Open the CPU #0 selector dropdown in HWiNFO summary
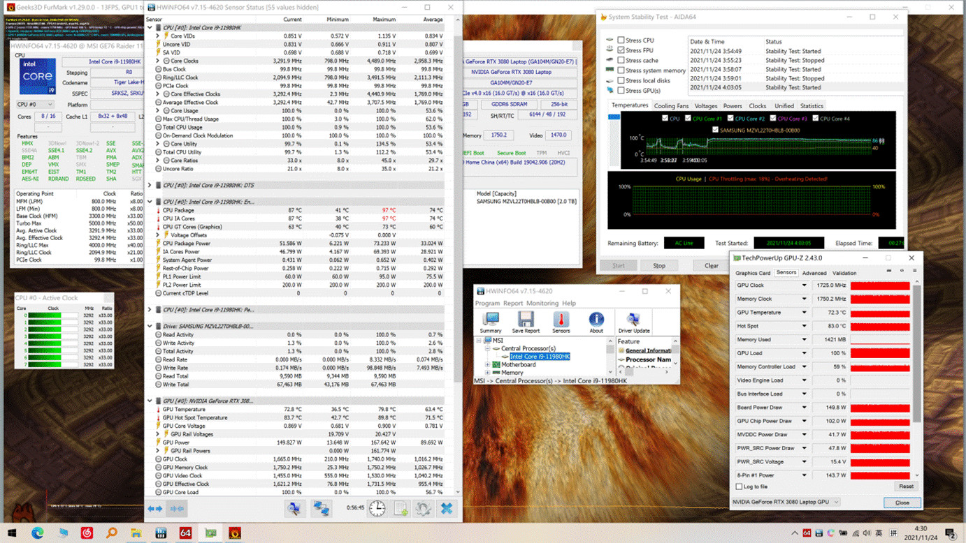The image size is (966, 543). 34,105
